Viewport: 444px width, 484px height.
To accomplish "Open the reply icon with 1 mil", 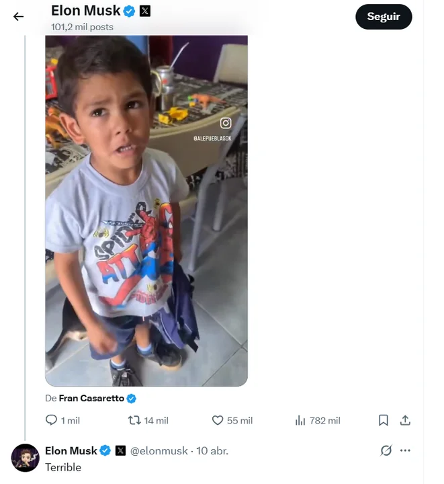I will pyautogui.click(x=52, y=420).
